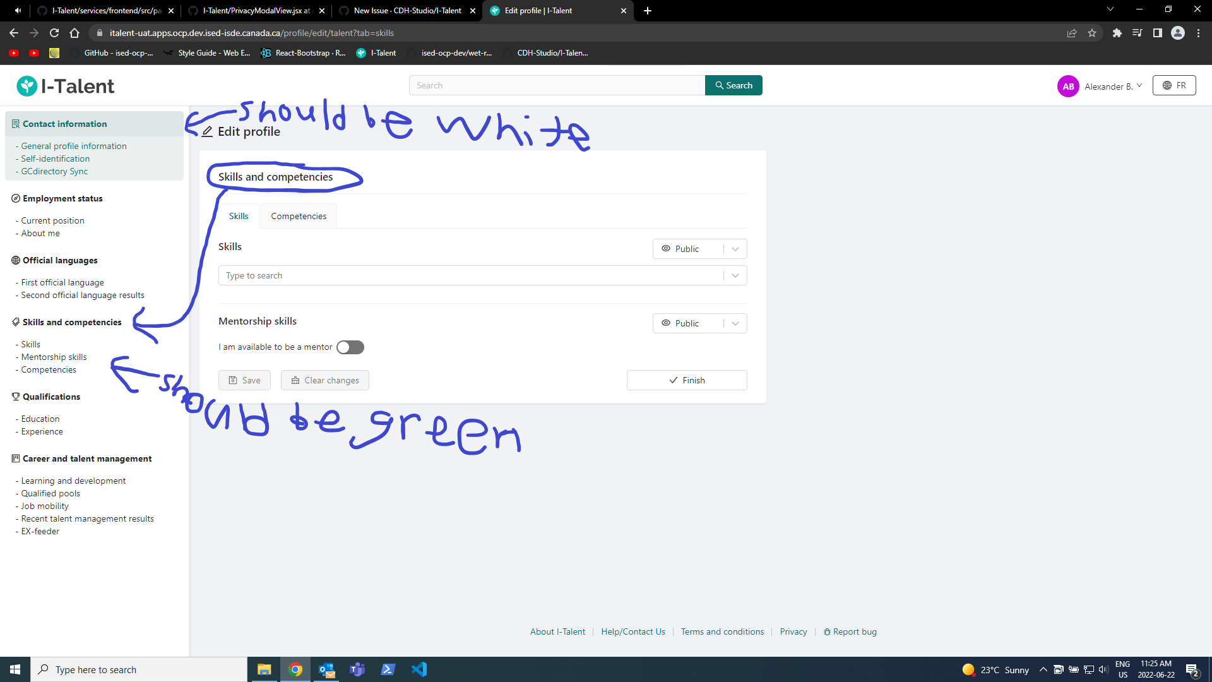Screen dimensions: 1212x682
Task: Open the Self-identification sidebar link
Action: pos(56,159)
